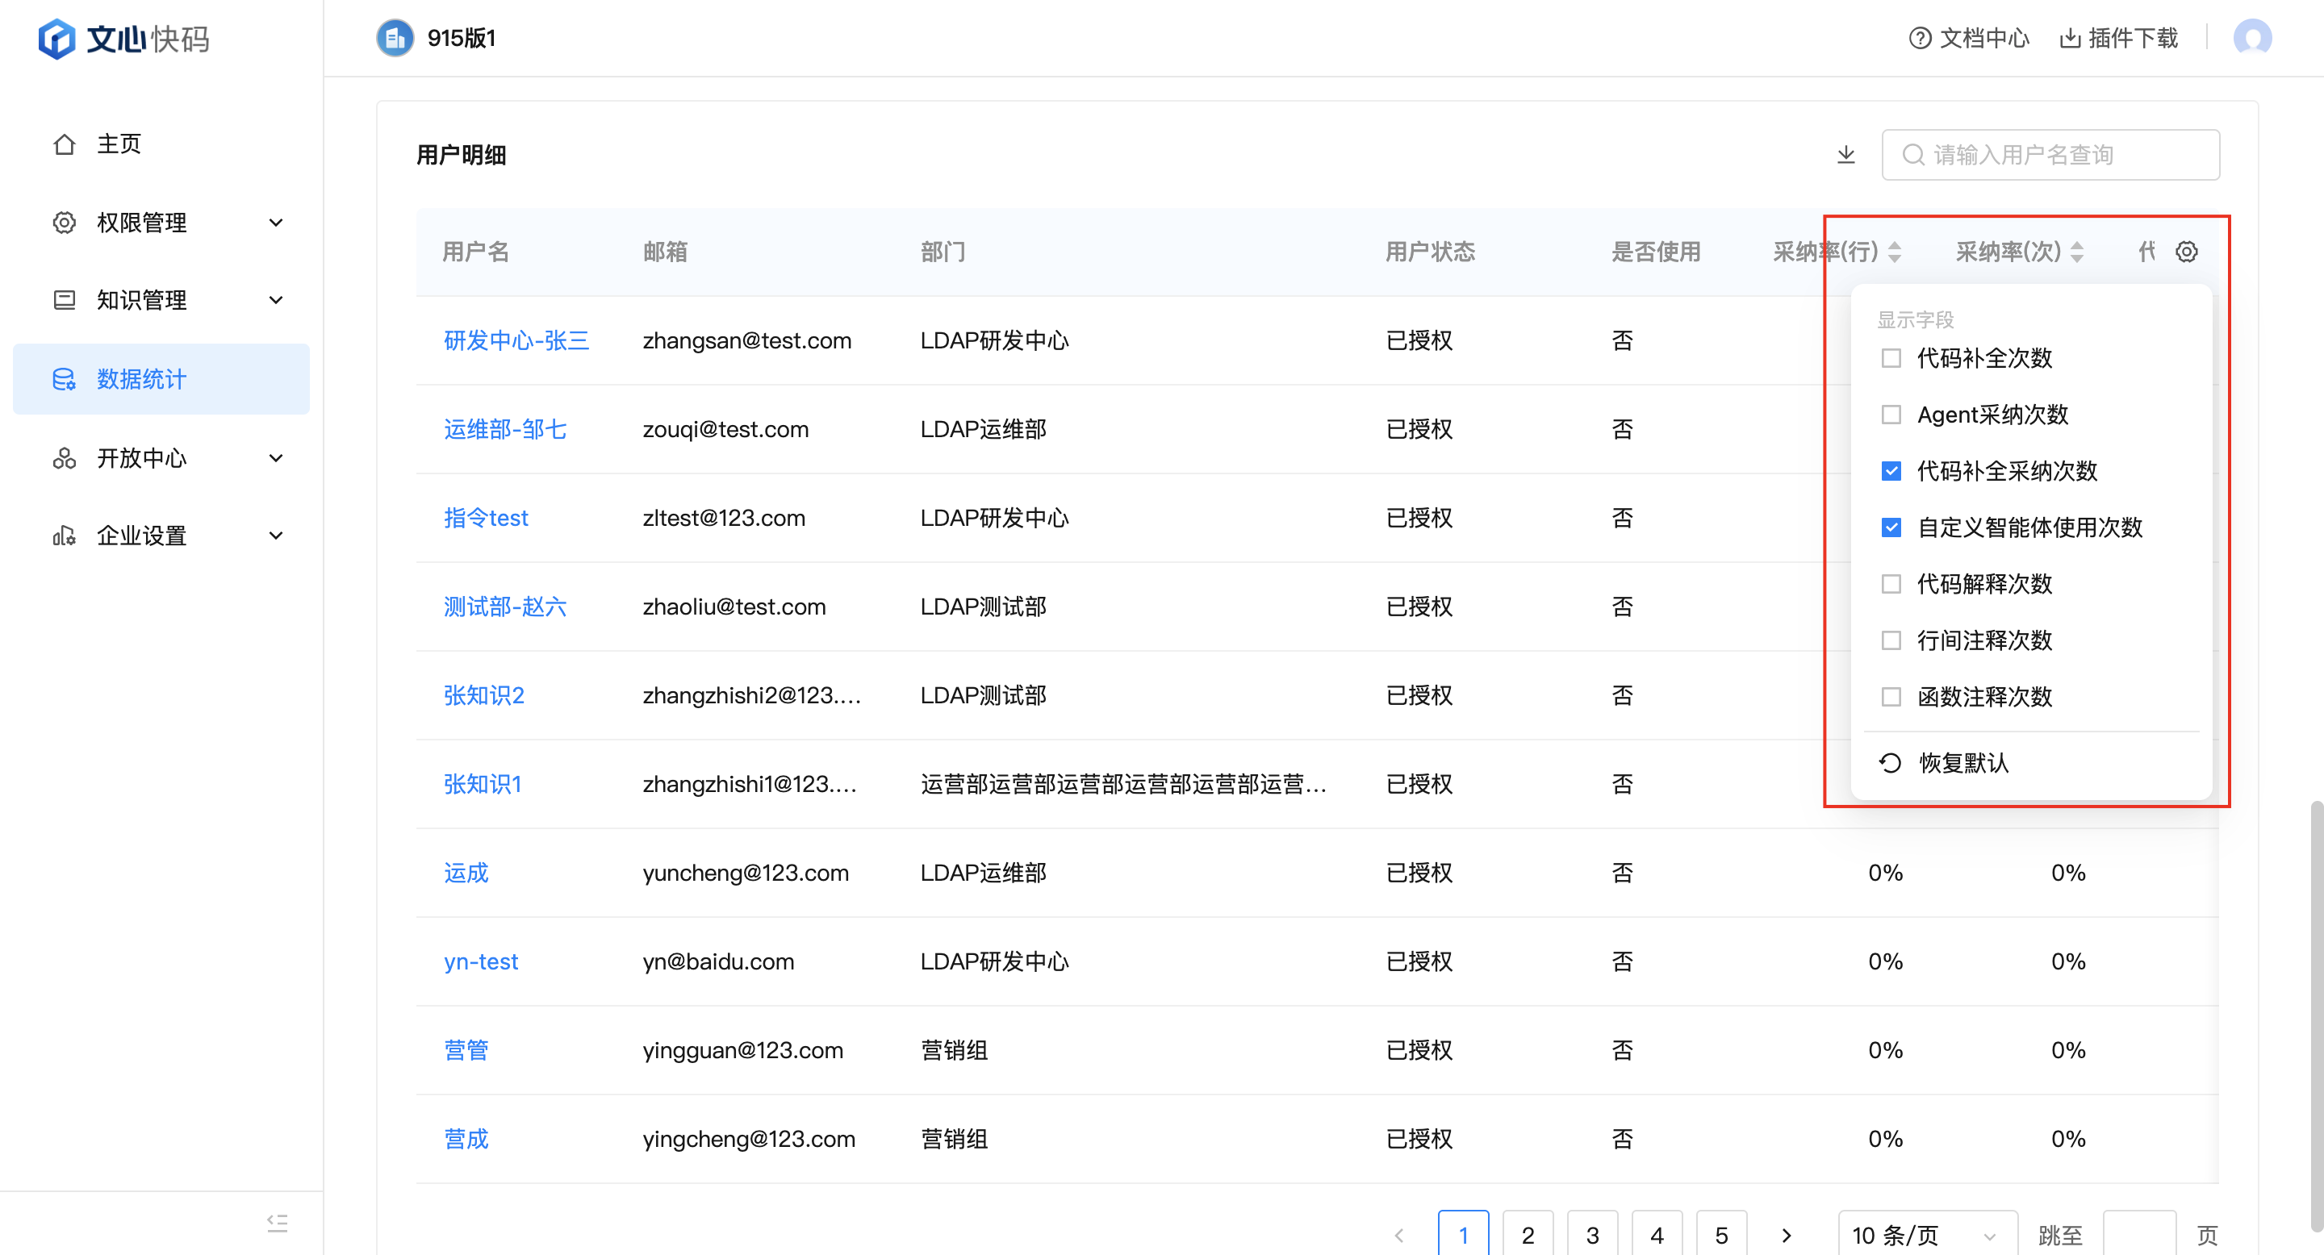The image size is (2324, 1255).
Task: Click the 文心快码 logo
Action: click(123, 39)
